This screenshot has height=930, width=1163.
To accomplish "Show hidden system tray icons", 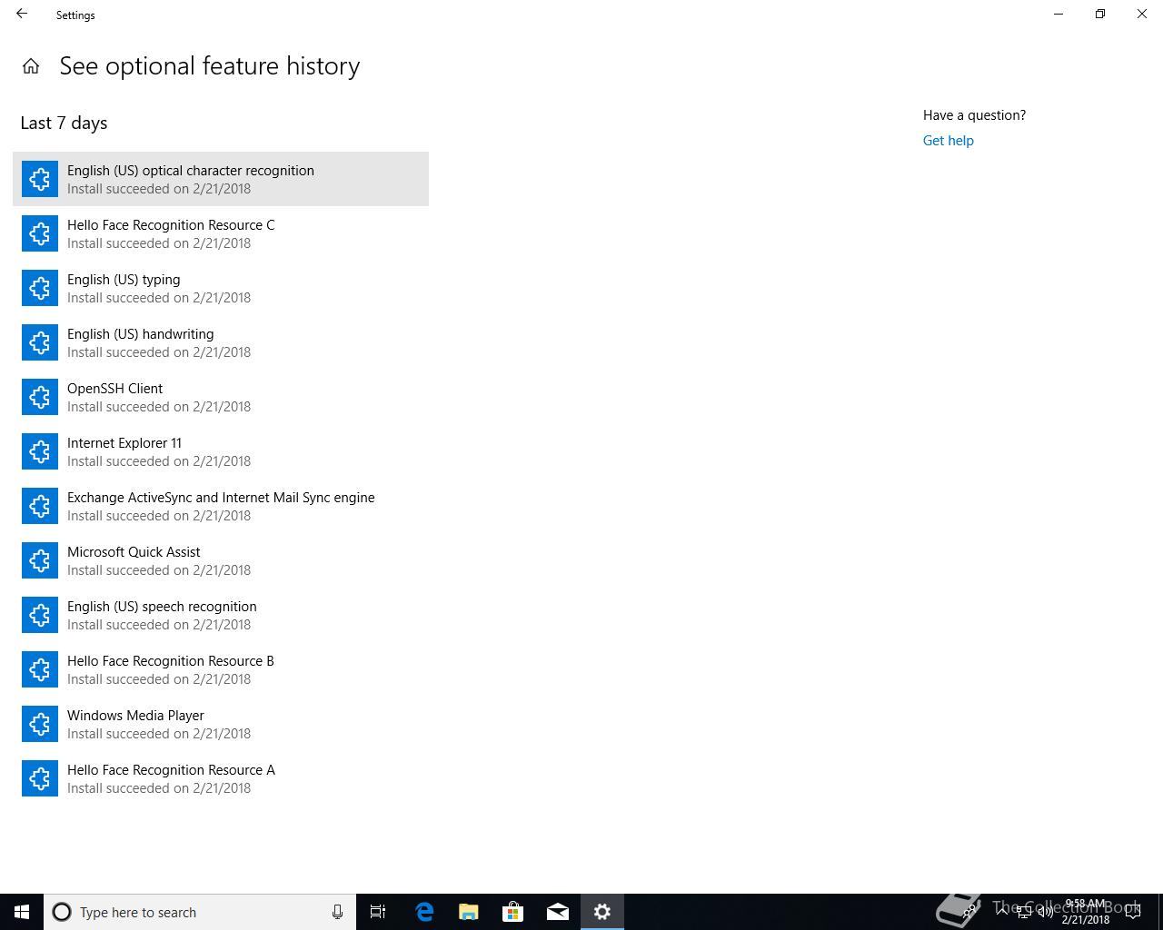I will click(x=1003, y=912).
